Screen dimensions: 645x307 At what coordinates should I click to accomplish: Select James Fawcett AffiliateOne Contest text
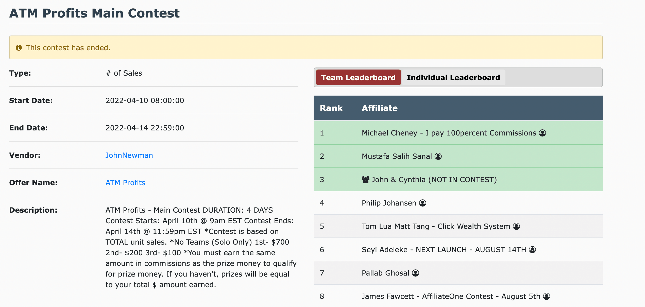pos(451,296)
